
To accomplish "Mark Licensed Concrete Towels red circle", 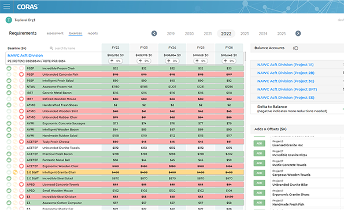I will tap(21, 185).
